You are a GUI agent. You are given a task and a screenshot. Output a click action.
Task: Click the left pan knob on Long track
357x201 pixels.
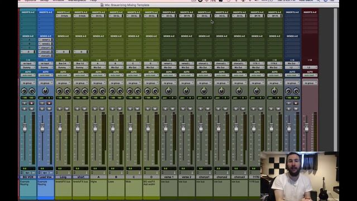tap(60, 91)
